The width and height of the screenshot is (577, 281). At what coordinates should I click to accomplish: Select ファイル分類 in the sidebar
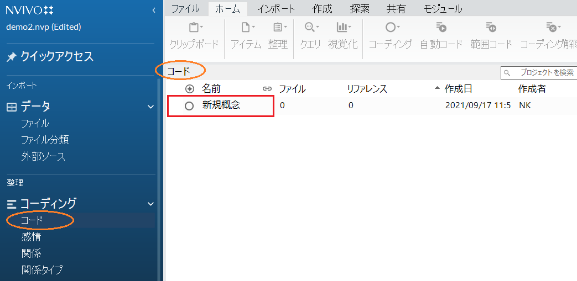click(x=45, y=140)
